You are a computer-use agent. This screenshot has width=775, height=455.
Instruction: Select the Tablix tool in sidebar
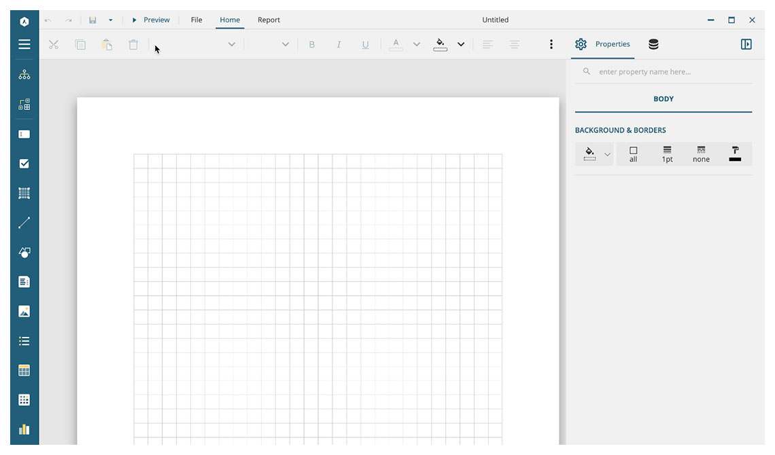coord(24,400)
